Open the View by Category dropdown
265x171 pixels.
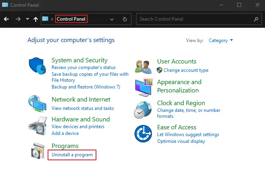221,40
